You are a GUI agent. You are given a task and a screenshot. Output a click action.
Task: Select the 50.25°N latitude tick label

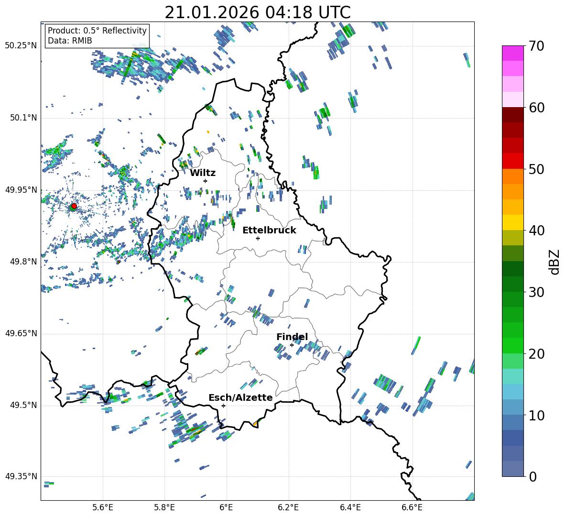pyautogui.click(x=21, y=46)
